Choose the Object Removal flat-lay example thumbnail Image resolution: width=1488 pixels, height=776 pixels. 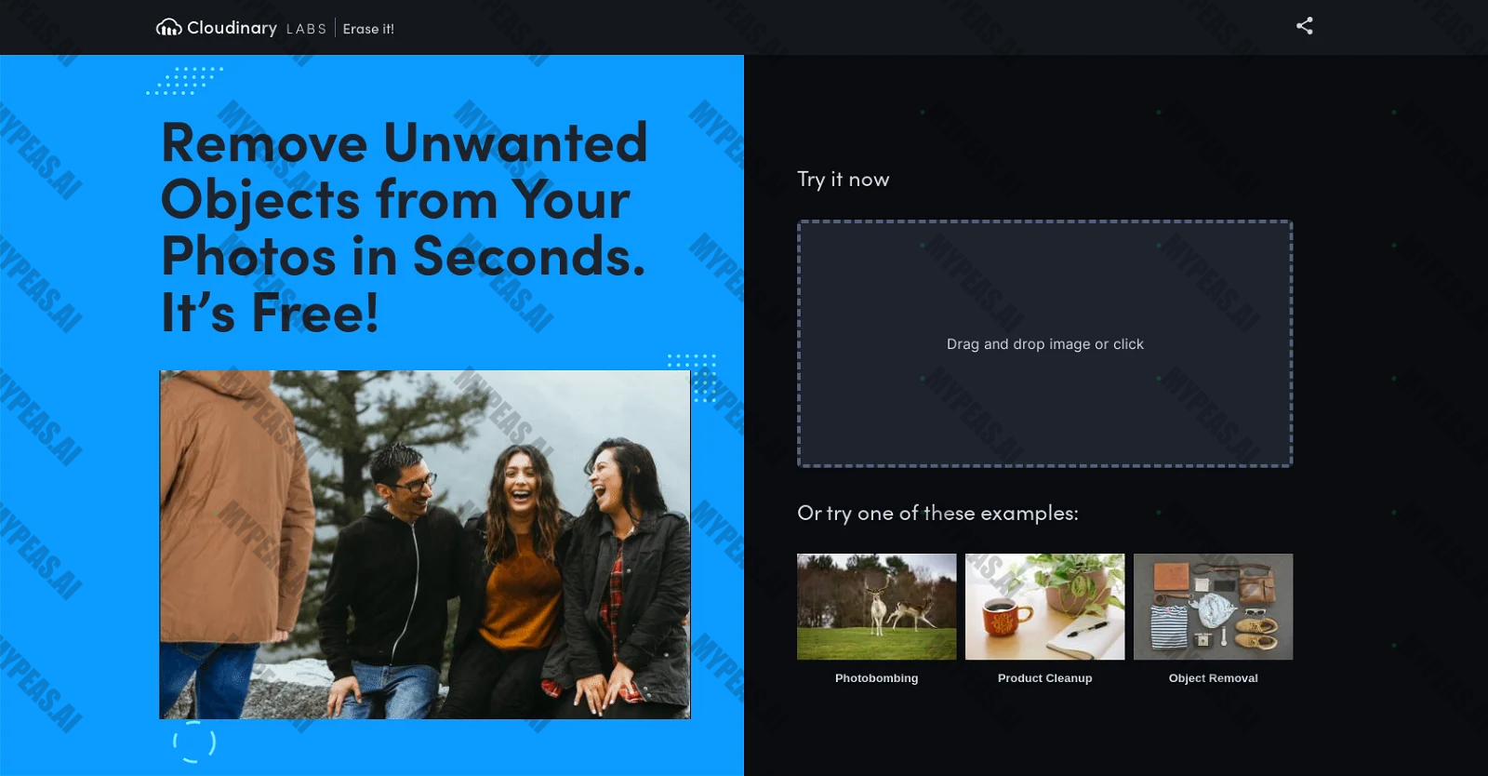[1213, 607]
